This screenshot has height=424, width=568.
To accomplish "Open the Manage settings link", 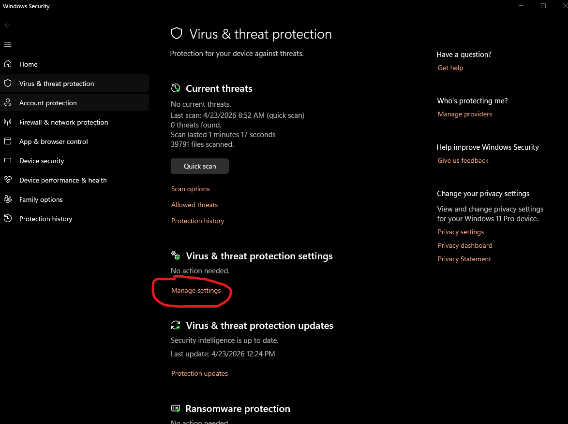I will click(x=196, y=290).
